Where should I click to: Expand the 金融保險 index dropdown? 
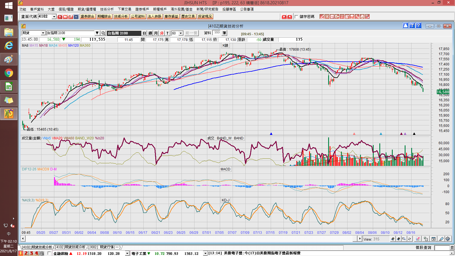click(x=127, y=253)
